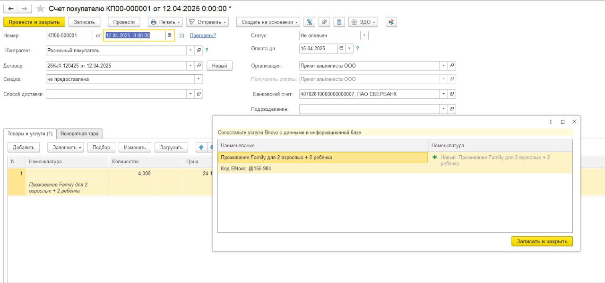
Task: Click the Добавить button
Action: 24,147
